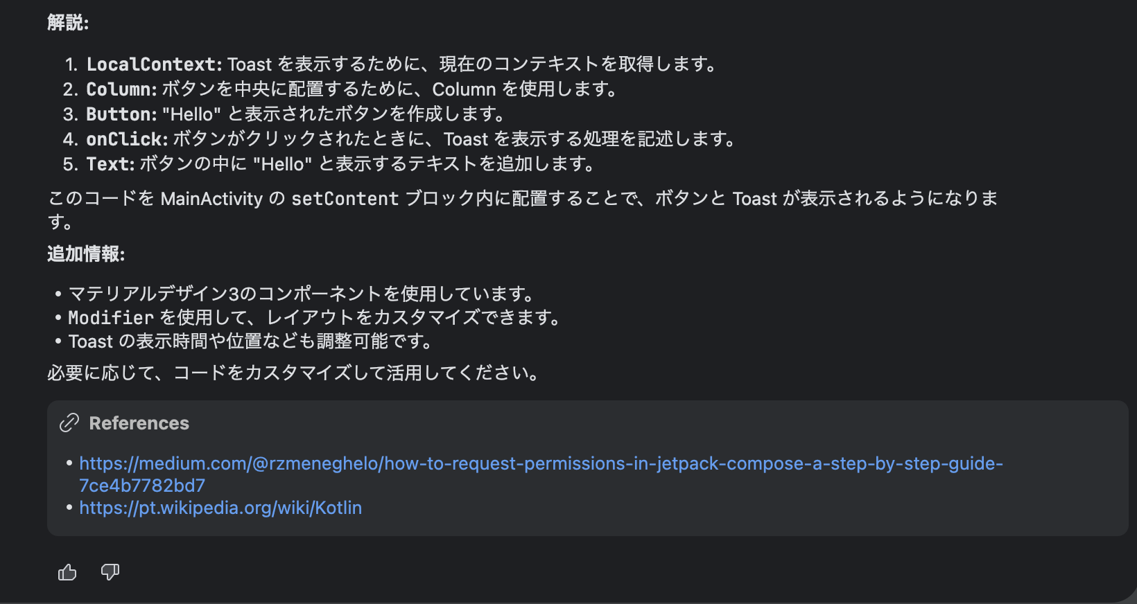Click the マテリアルデザイン3 bullet item
The image size is (1137, 604).
[x=301, y=294]
